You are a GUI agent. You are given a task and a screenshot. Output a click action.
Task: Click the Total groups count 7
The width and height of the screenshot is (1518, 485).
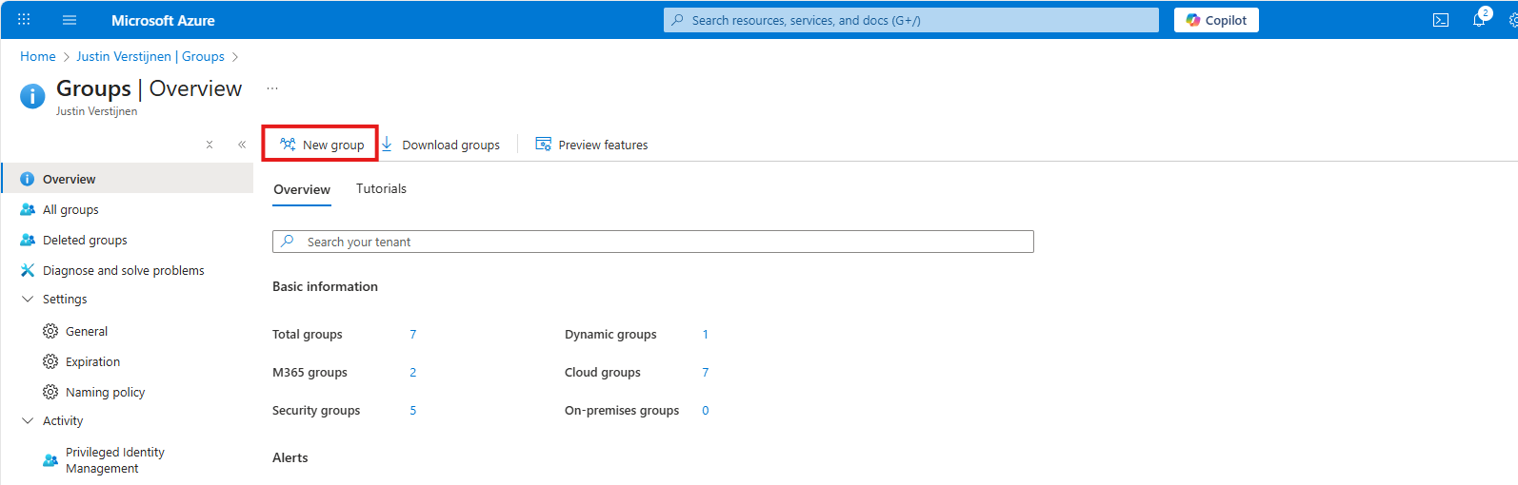click(413, 334)
